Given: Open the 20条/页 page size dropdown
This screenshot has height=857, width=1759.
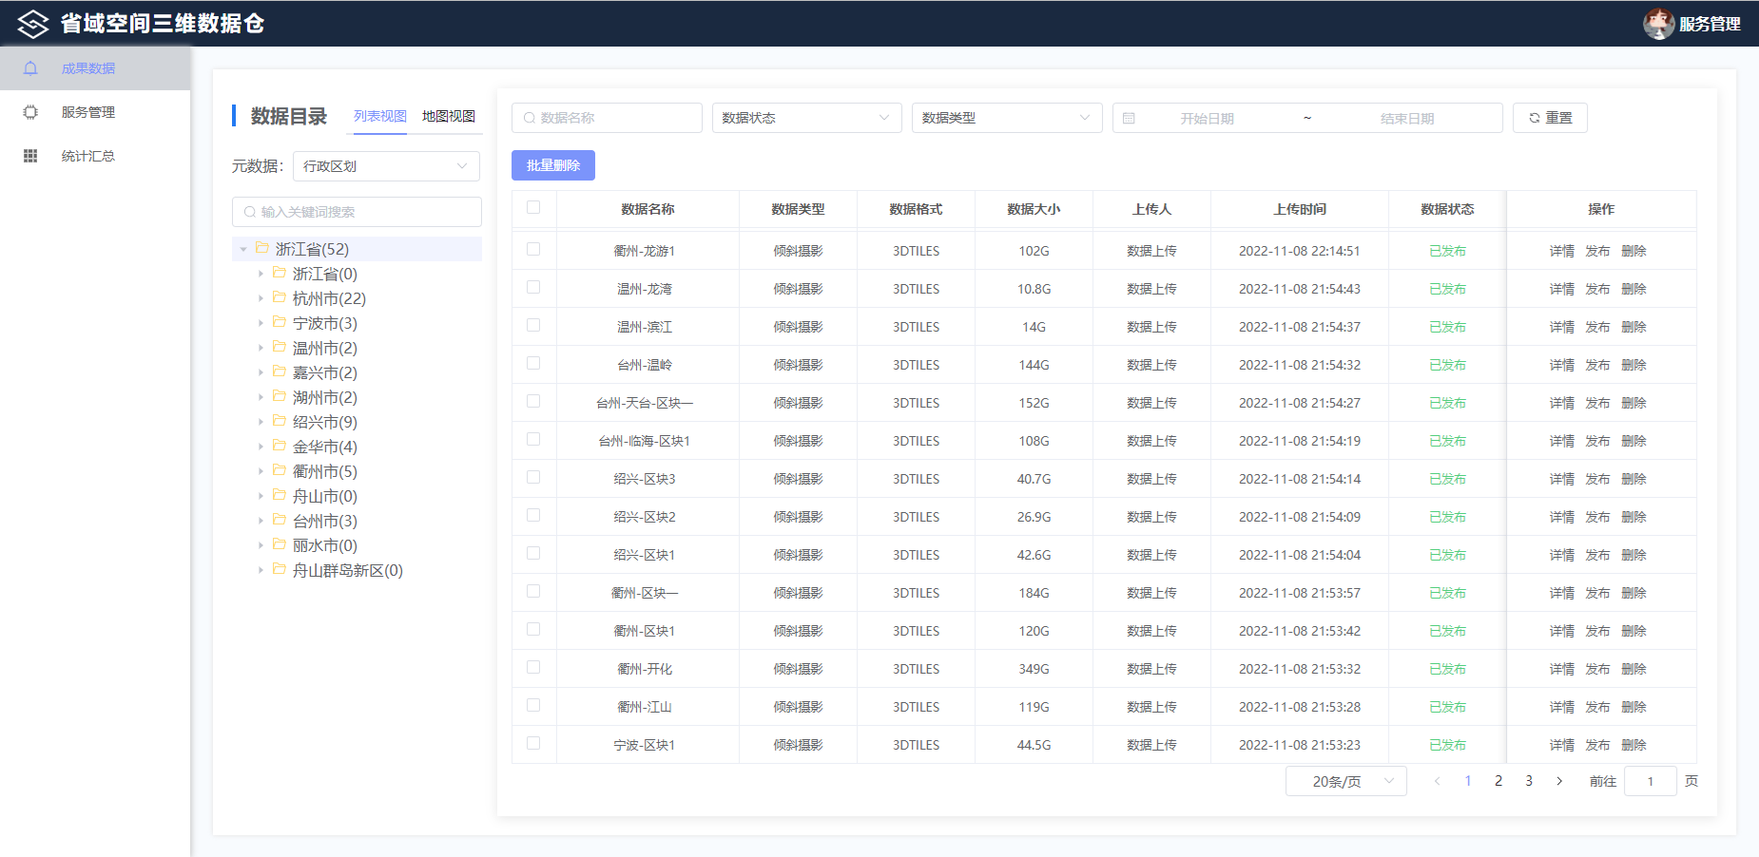Looking at the screenshot, I should click(1345, 781).
